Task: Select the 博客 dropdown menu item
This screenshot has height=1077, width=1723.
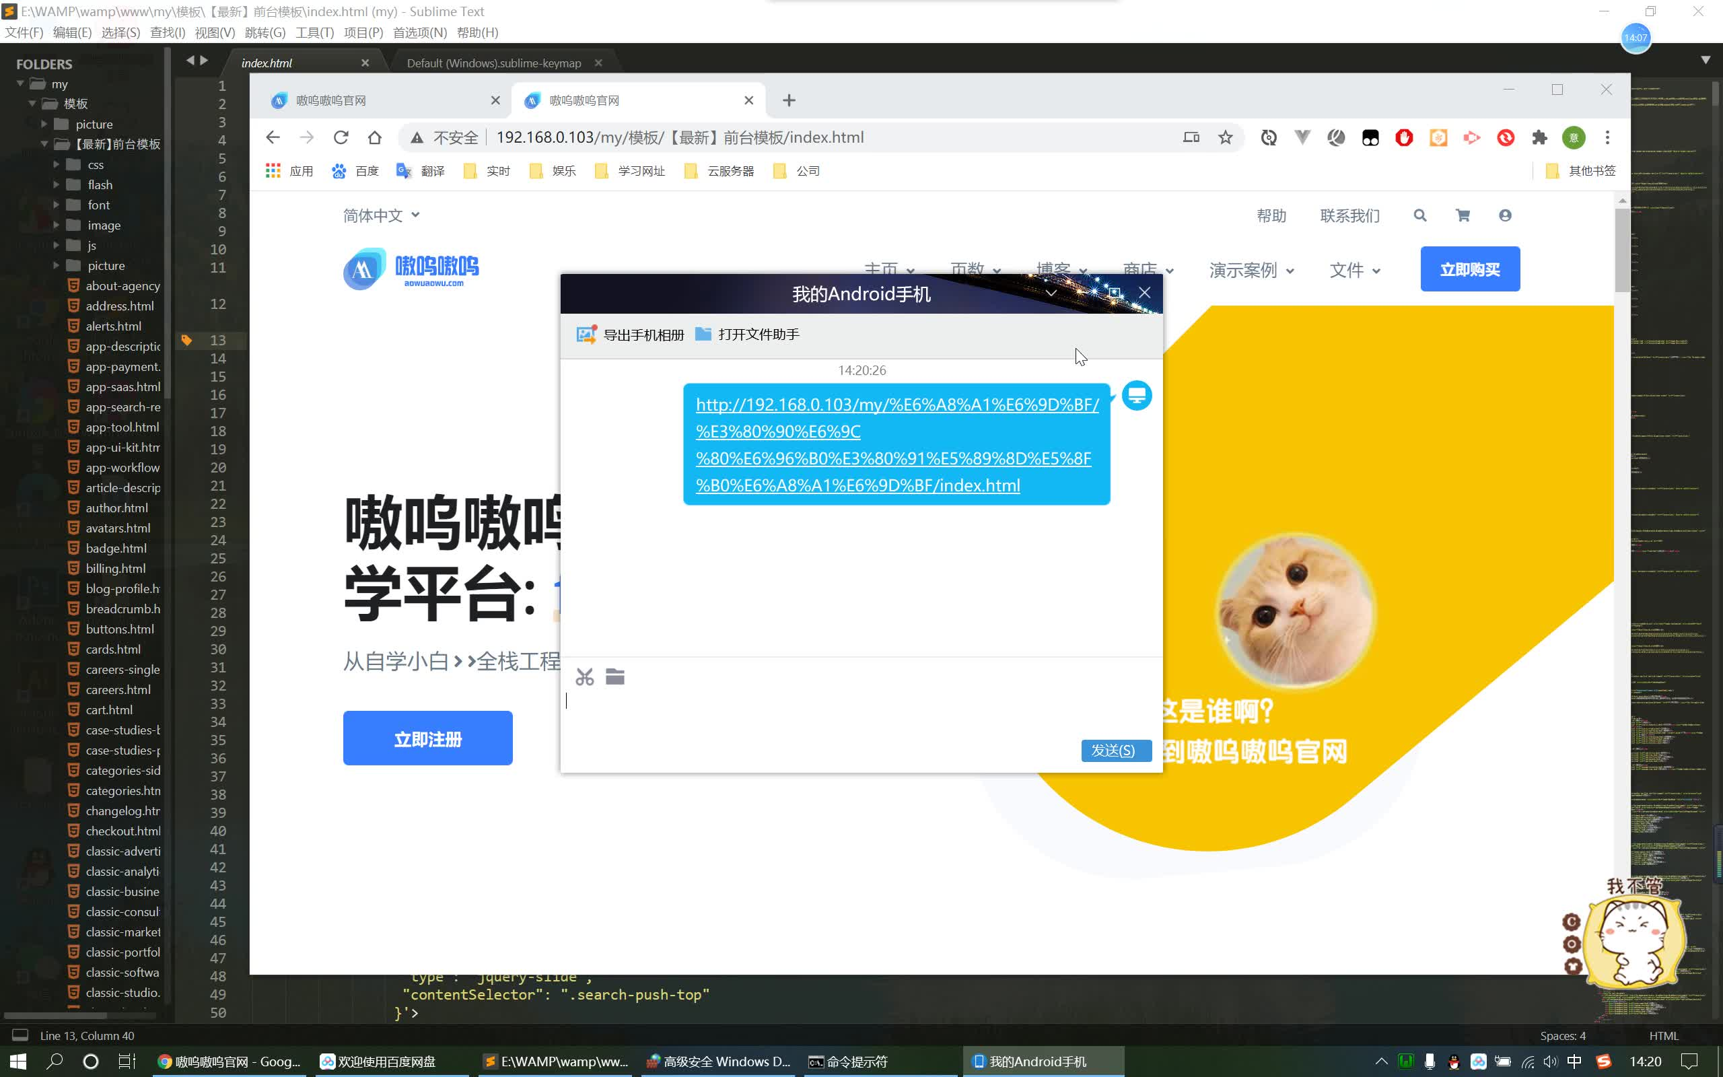Action: click(1057, 269)
